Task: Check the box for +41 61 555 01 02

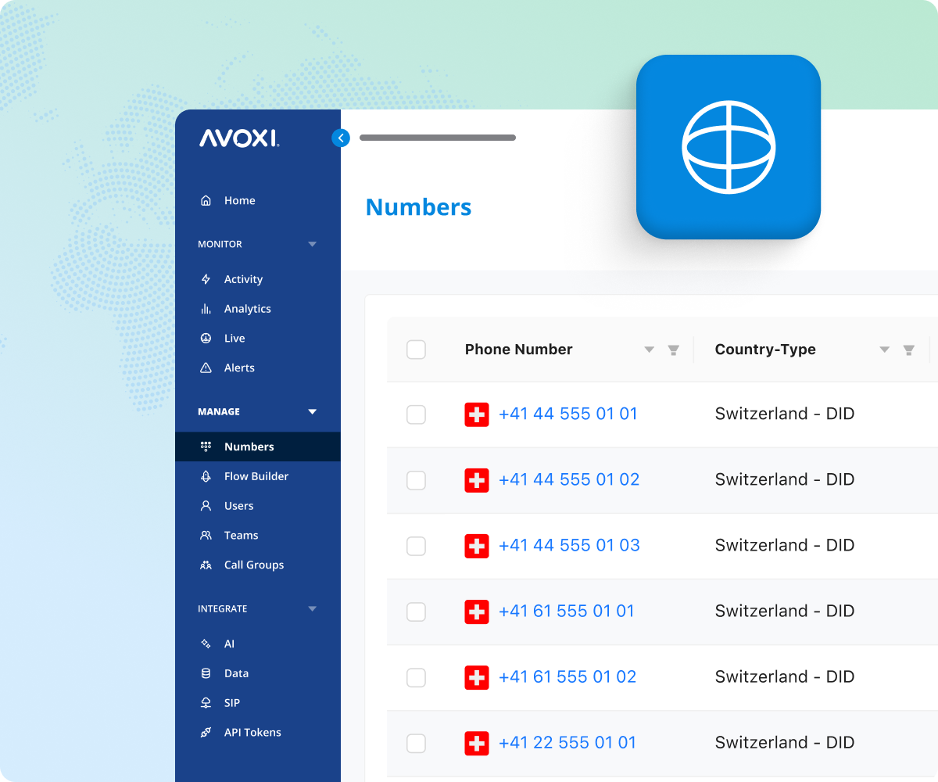Action: tap(416, 677)
